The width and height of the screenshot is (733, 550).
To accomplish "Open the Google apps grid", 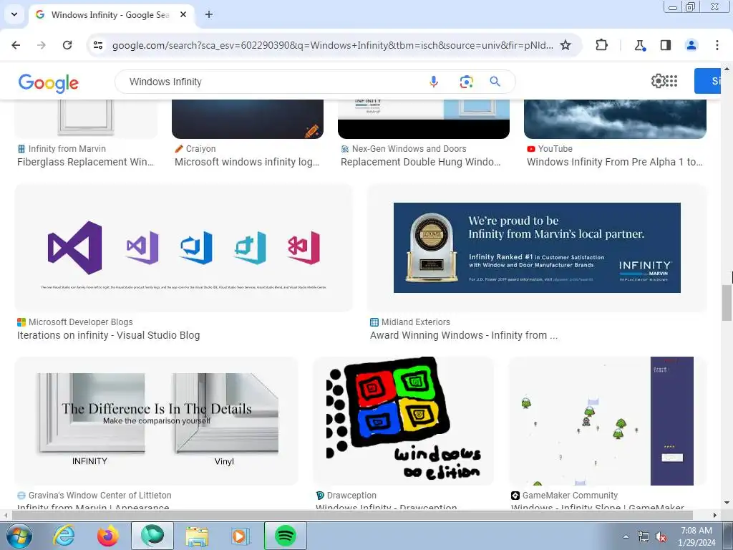I will tap(671, 81).
